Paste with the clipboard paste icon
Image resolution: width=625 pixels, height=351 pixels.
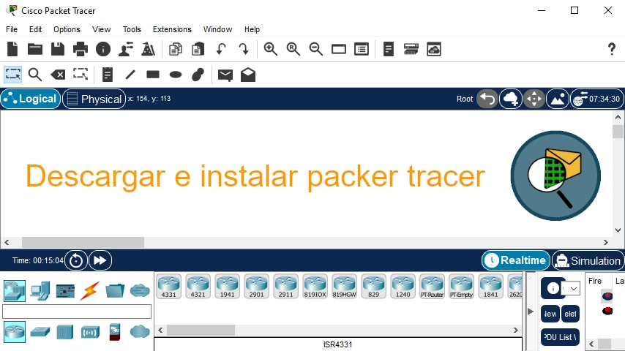tap(198, 49)
